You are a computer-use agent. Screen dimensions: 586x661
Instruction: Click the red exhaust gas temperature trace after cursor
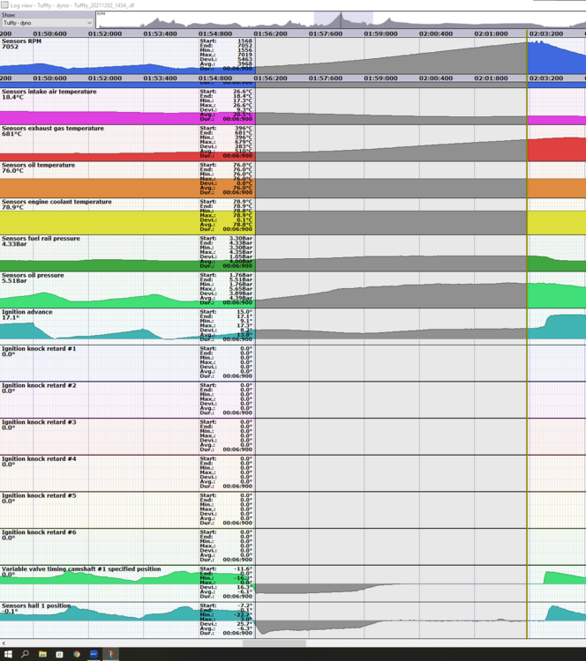557,150
